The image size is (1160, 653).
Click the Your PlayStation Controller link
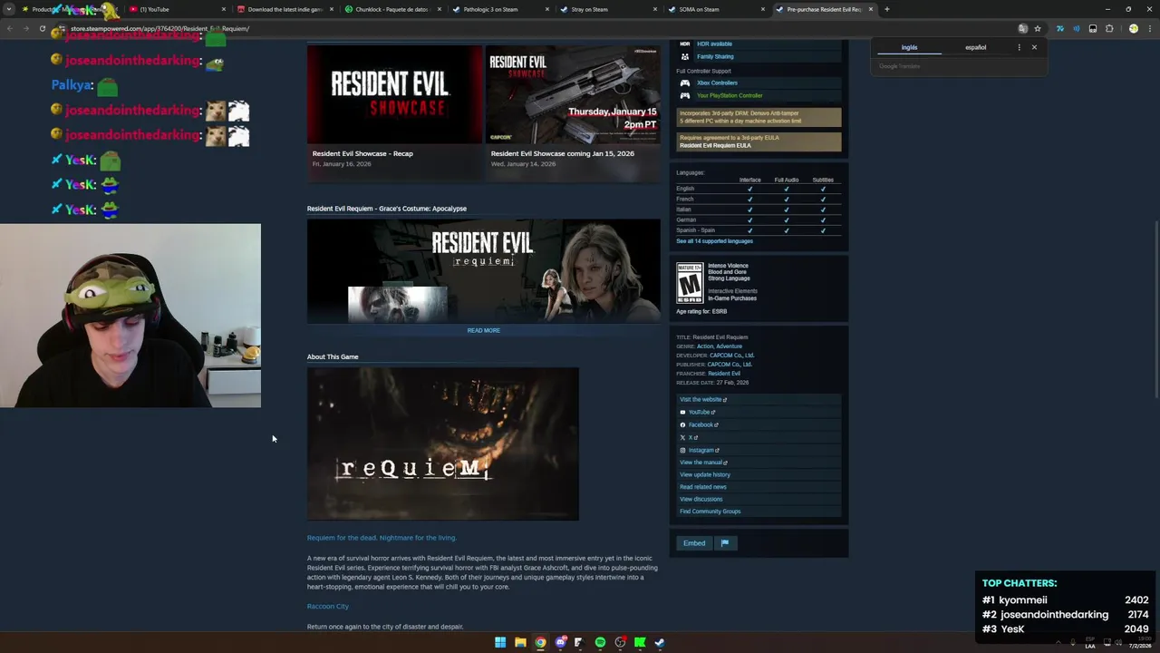730,95
